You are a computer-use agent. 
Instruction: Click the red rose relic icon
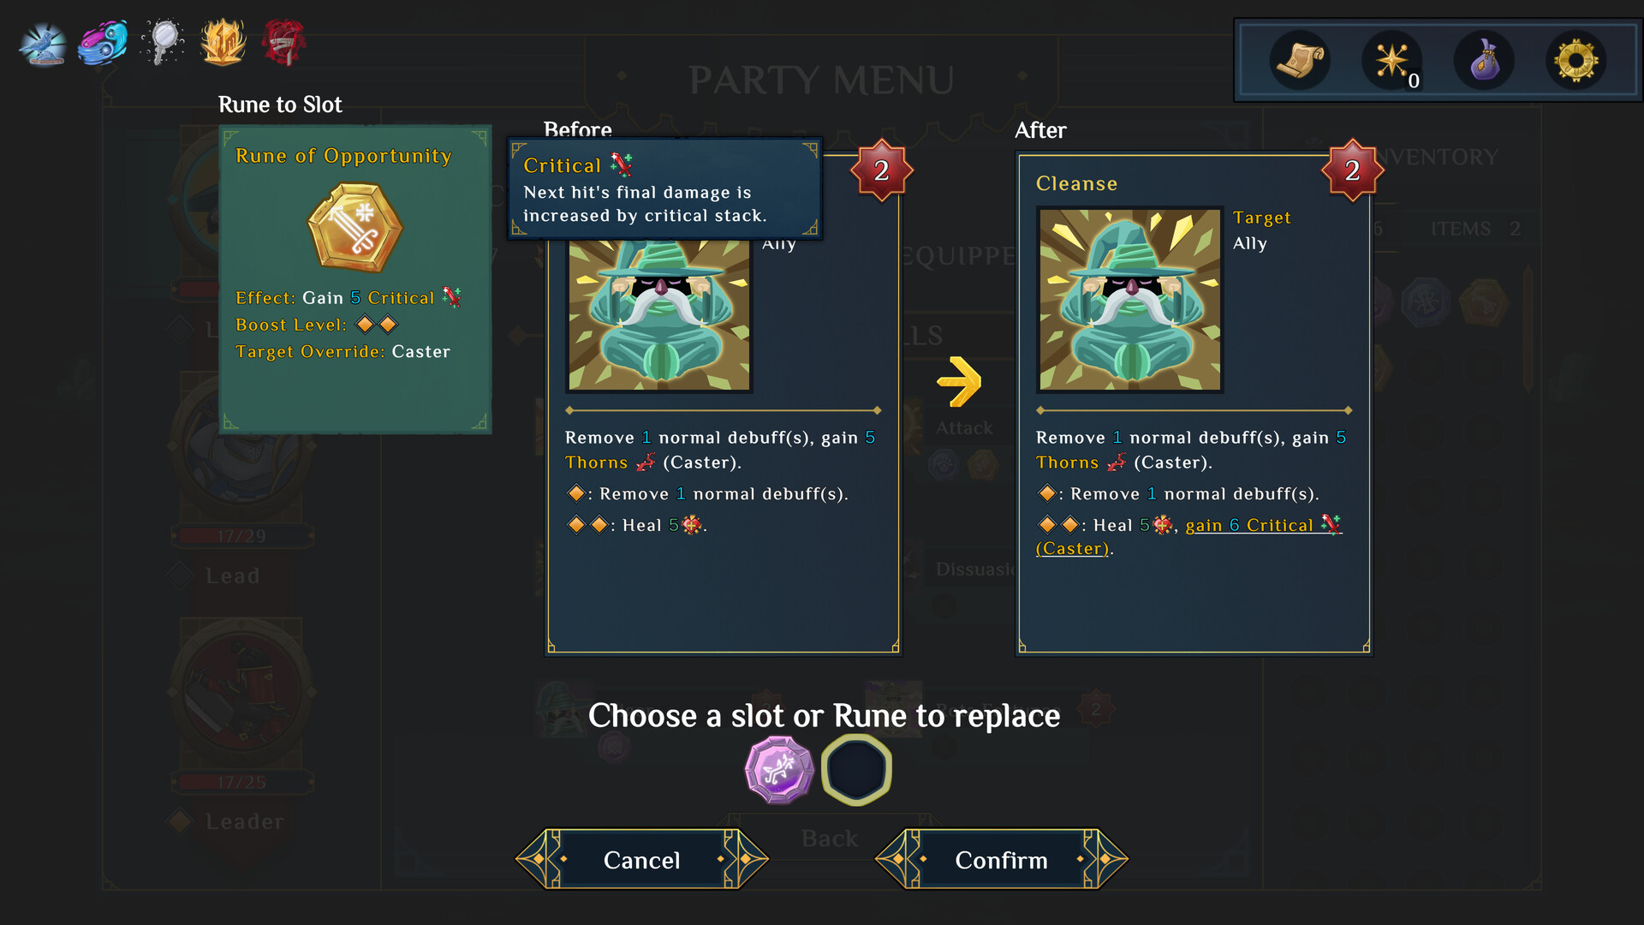point(283,43)
